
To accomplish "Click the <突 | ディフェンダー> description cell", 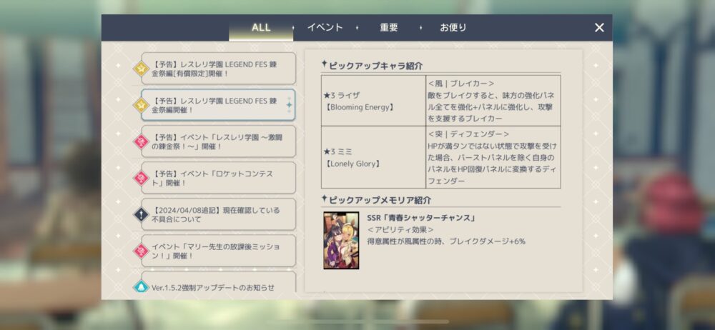I will coord(493,157).
